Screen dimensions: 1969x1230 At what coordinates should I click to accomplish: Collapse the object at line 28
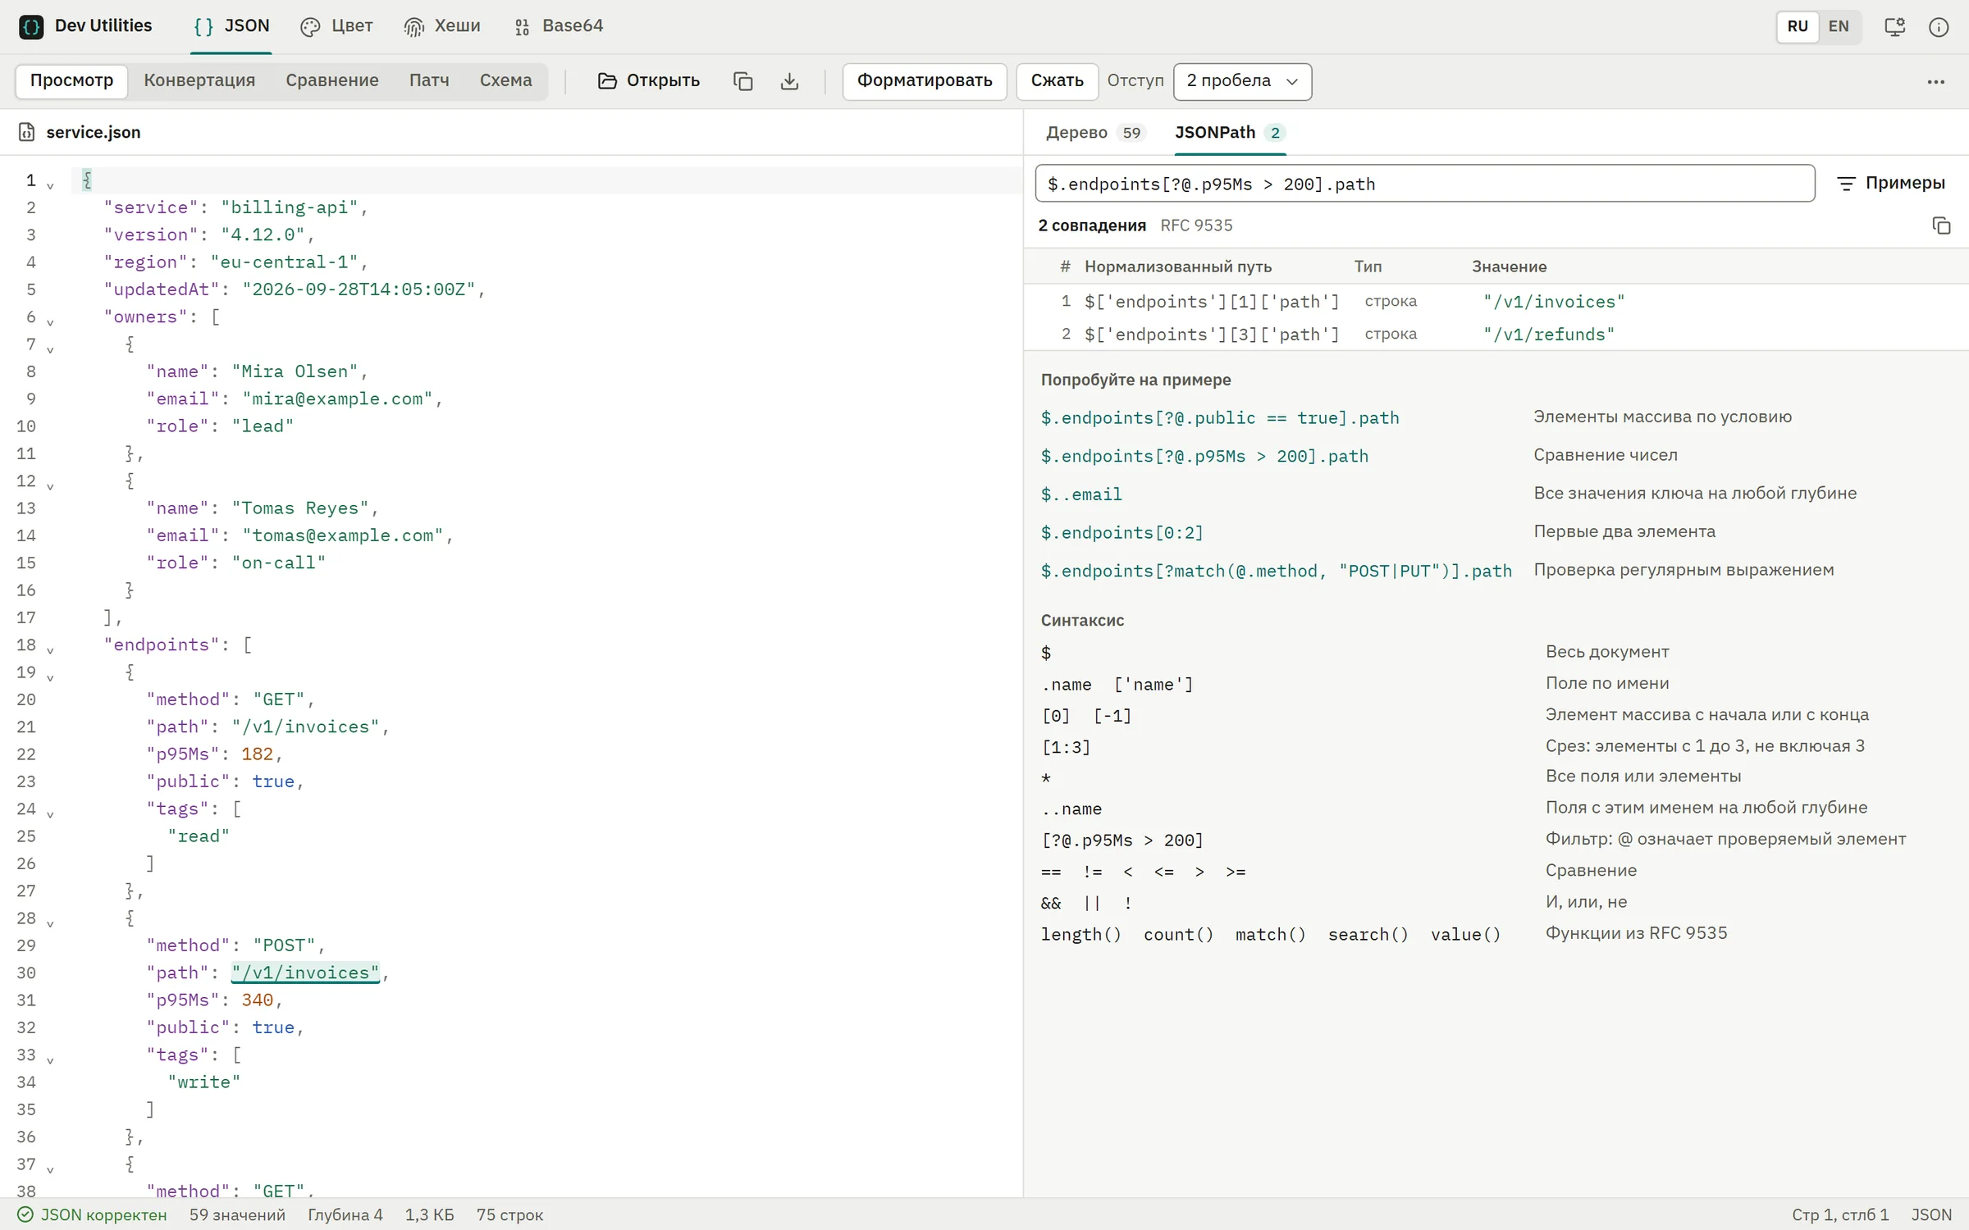click(x=50, y=923)
